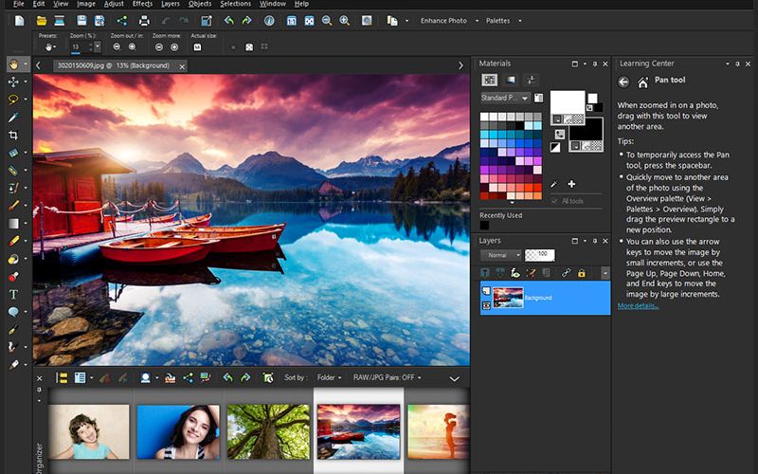The height and width of the screenshot is (474, 758).
Task: Switch Materials to Swatches tab icon
Action: [490, 80]
